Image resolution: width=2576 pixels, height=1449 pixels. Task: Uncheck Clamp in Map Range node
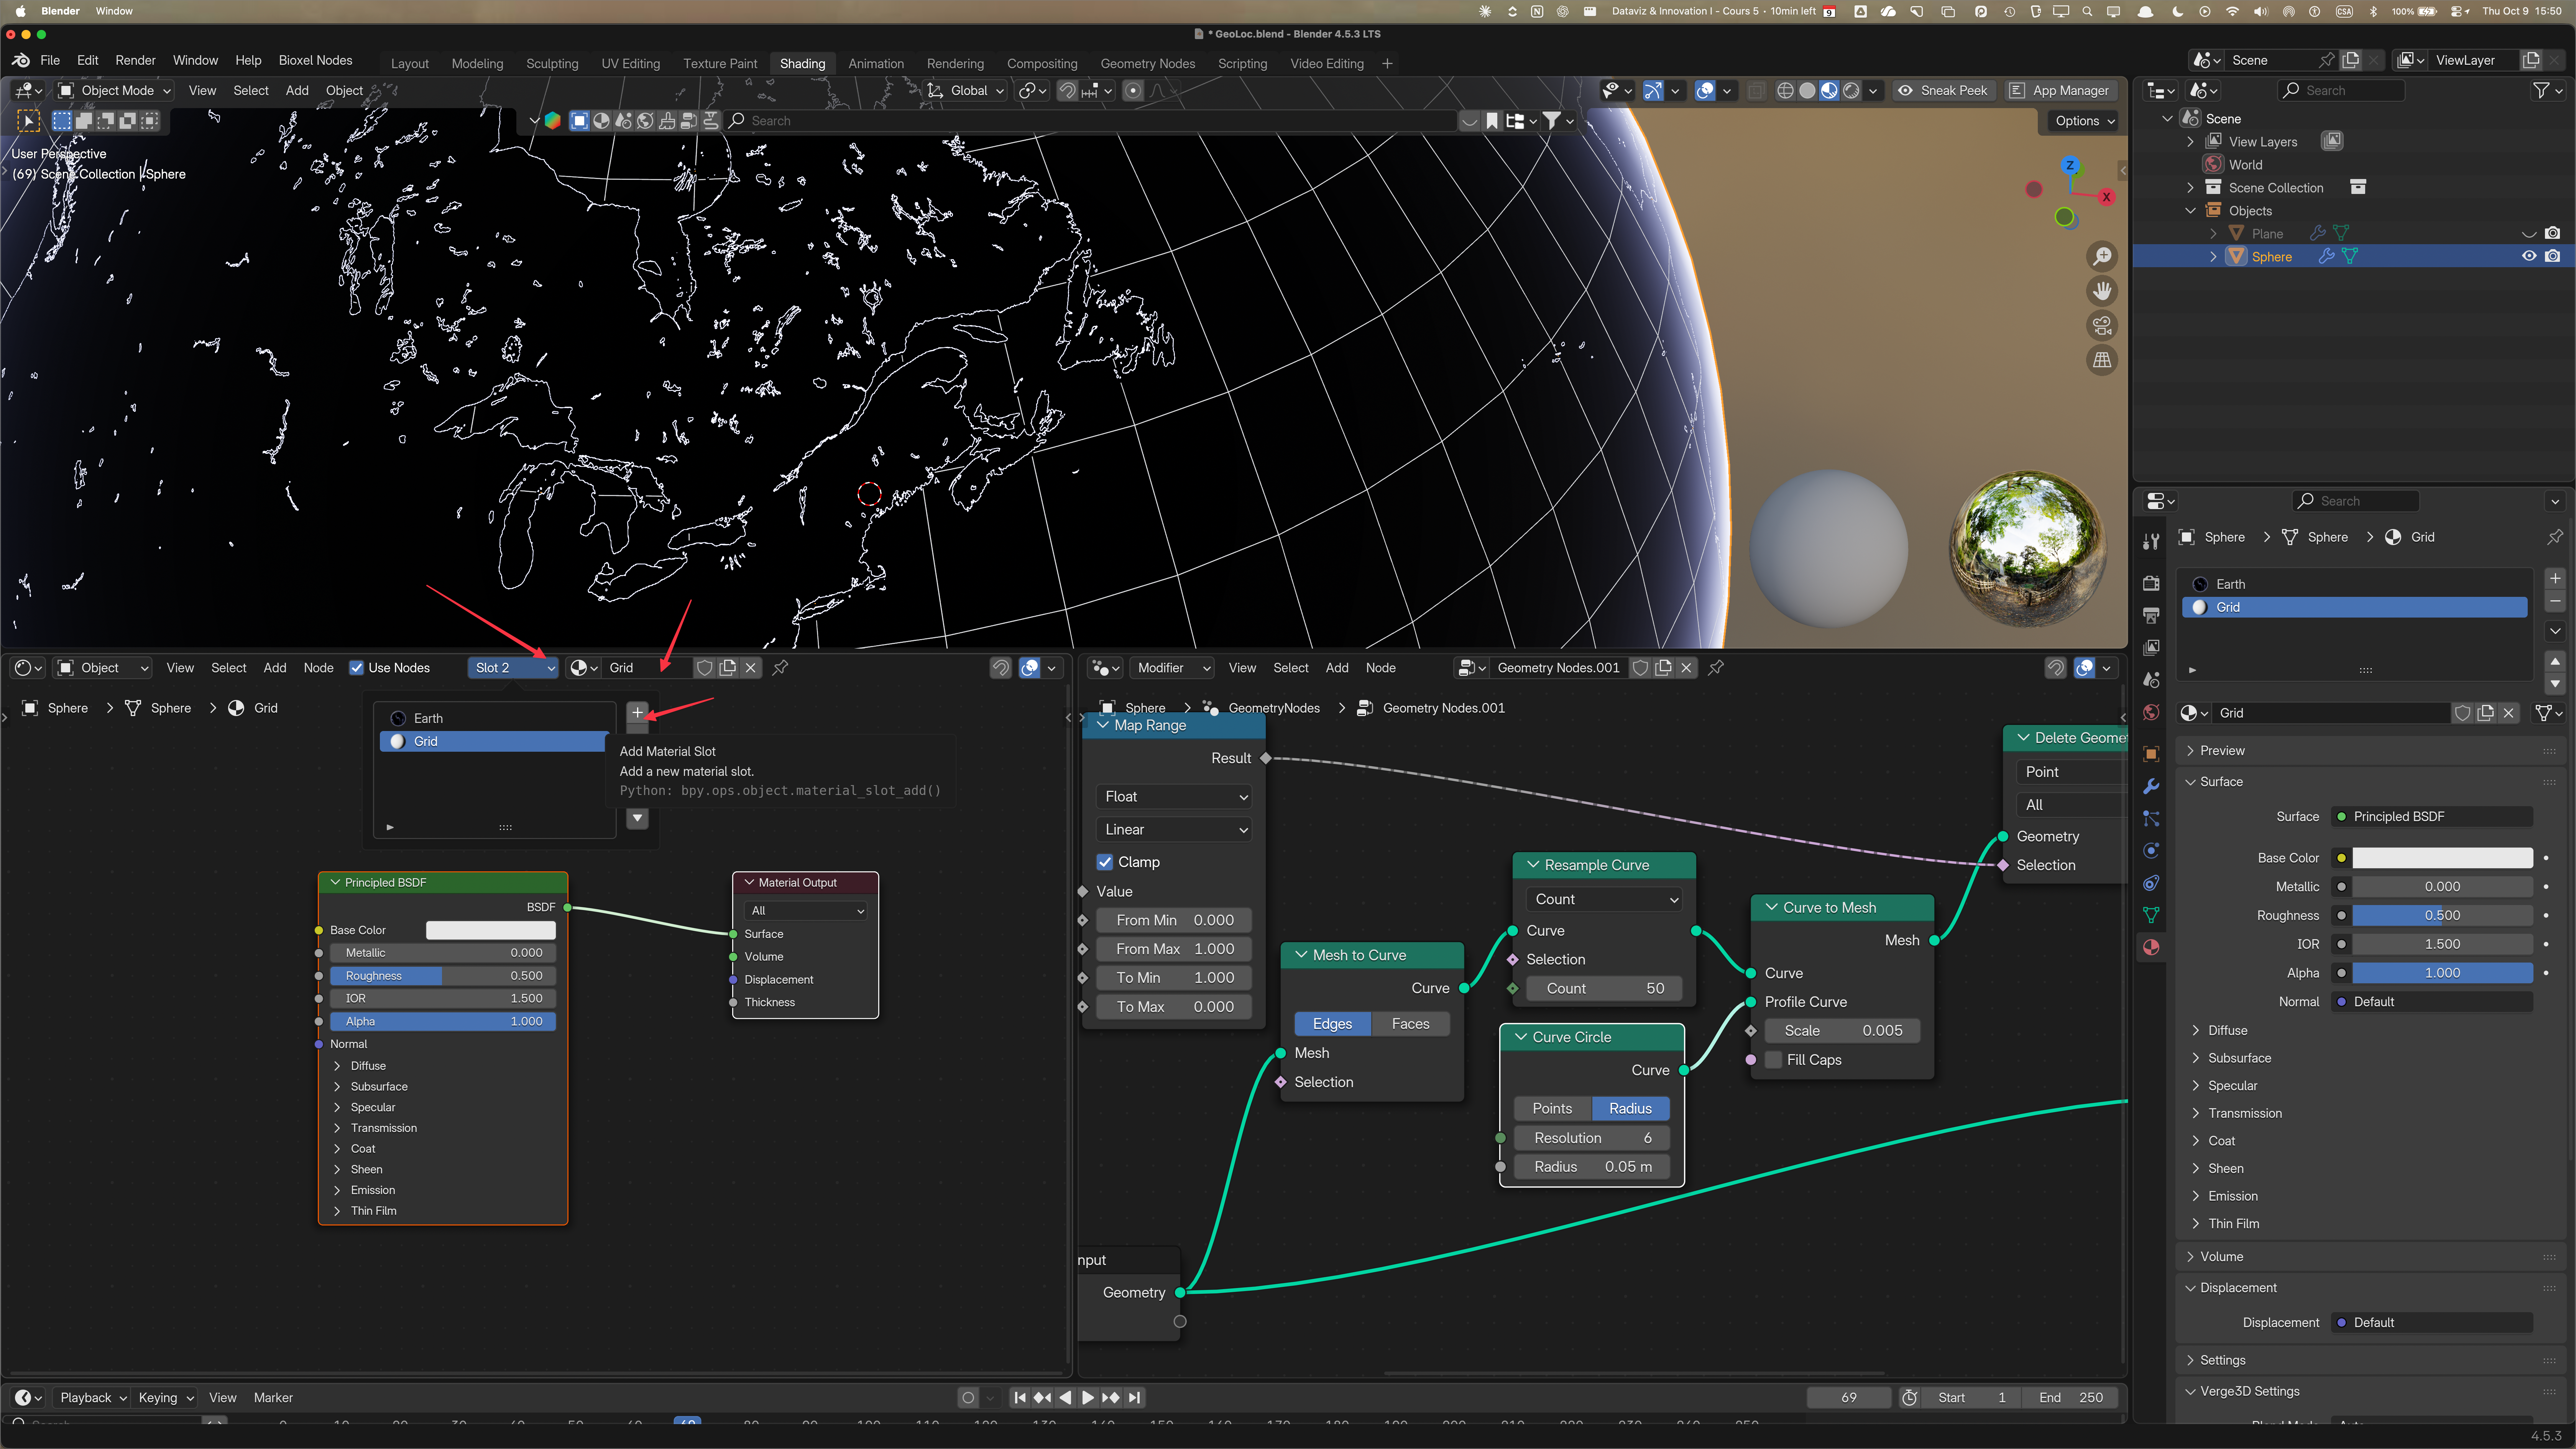tap(1105, 862)
